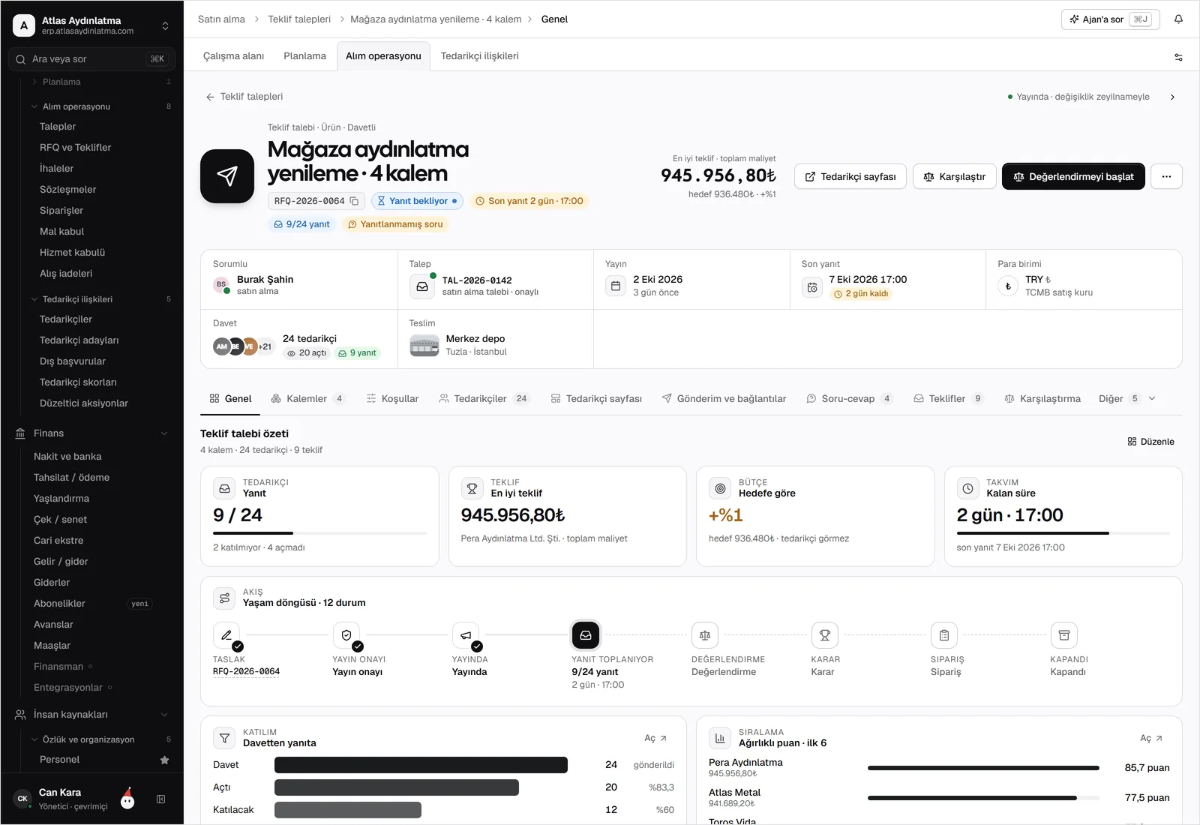Open the Koşullar tab
The height and width of the screenshot is (825, 1200).
coord(392,399)
